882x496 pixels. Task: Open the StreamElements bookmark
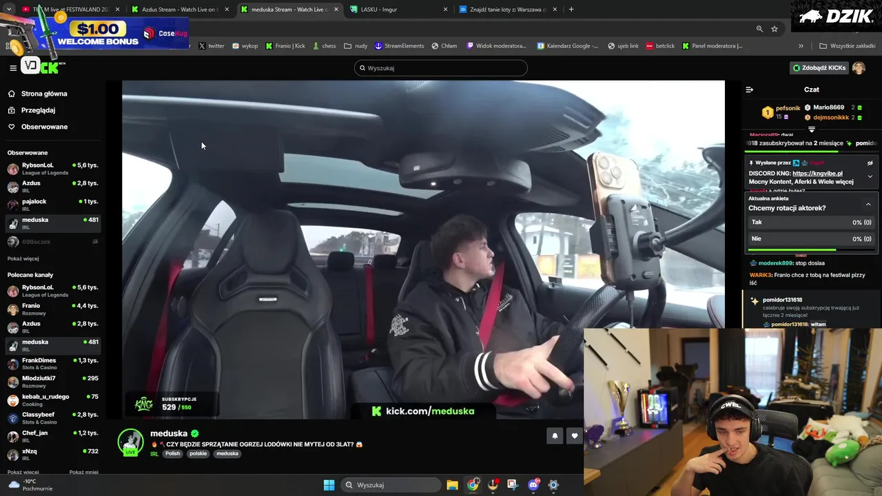400,45
